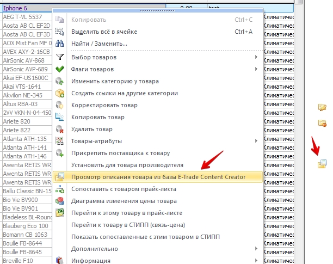Select the AirSonic AVP-689 product
Screen dimensions: 333x264
(x=27, y=69)
